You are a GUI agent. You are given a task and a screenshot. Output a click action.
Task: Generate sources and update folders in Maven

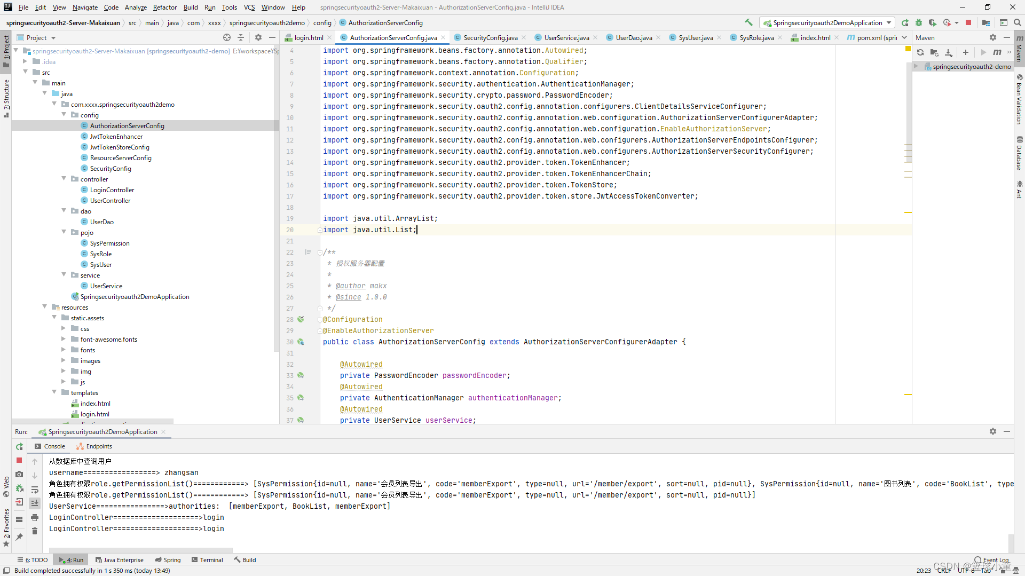click(x=934, y=52)
